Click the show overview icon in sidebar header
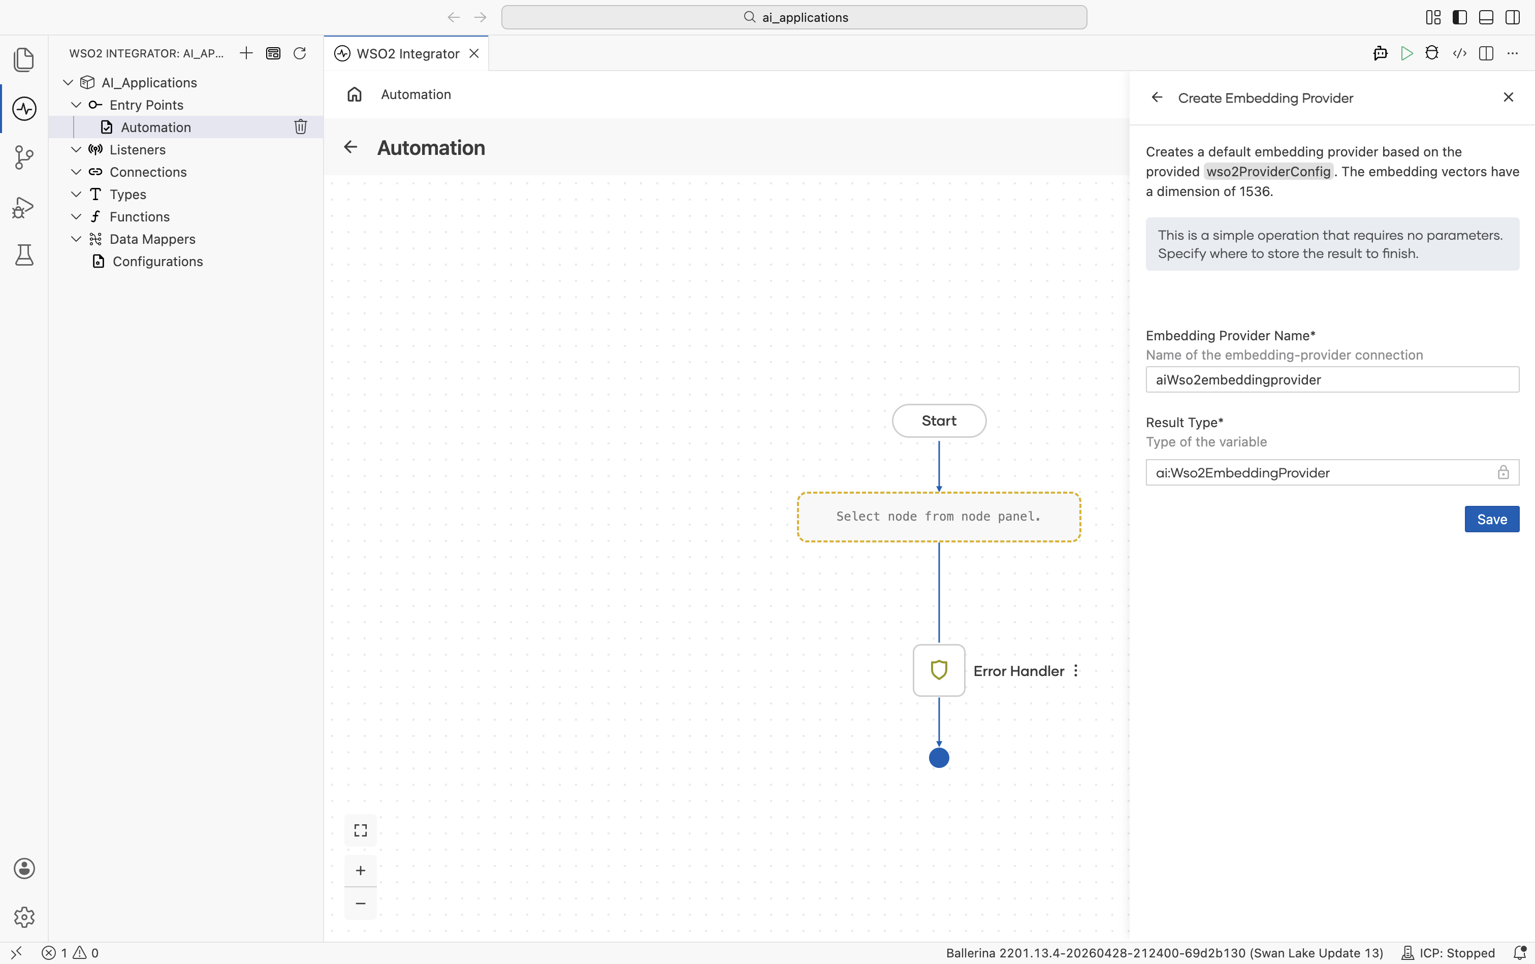Viewport: 1535px width, 964px height. (273, 53)
